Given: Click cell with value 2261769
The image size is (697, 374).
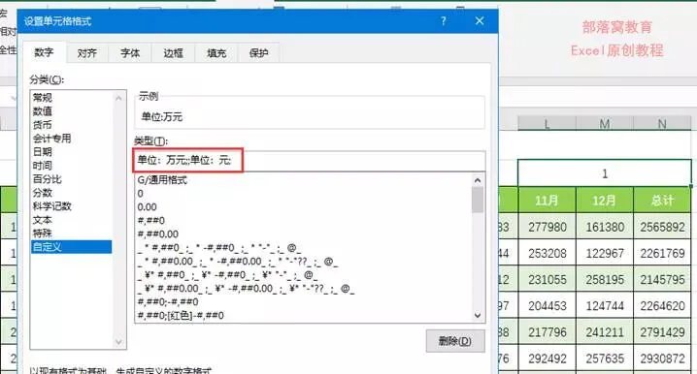Looking at the screenshot, I should (x=662, y=253).
